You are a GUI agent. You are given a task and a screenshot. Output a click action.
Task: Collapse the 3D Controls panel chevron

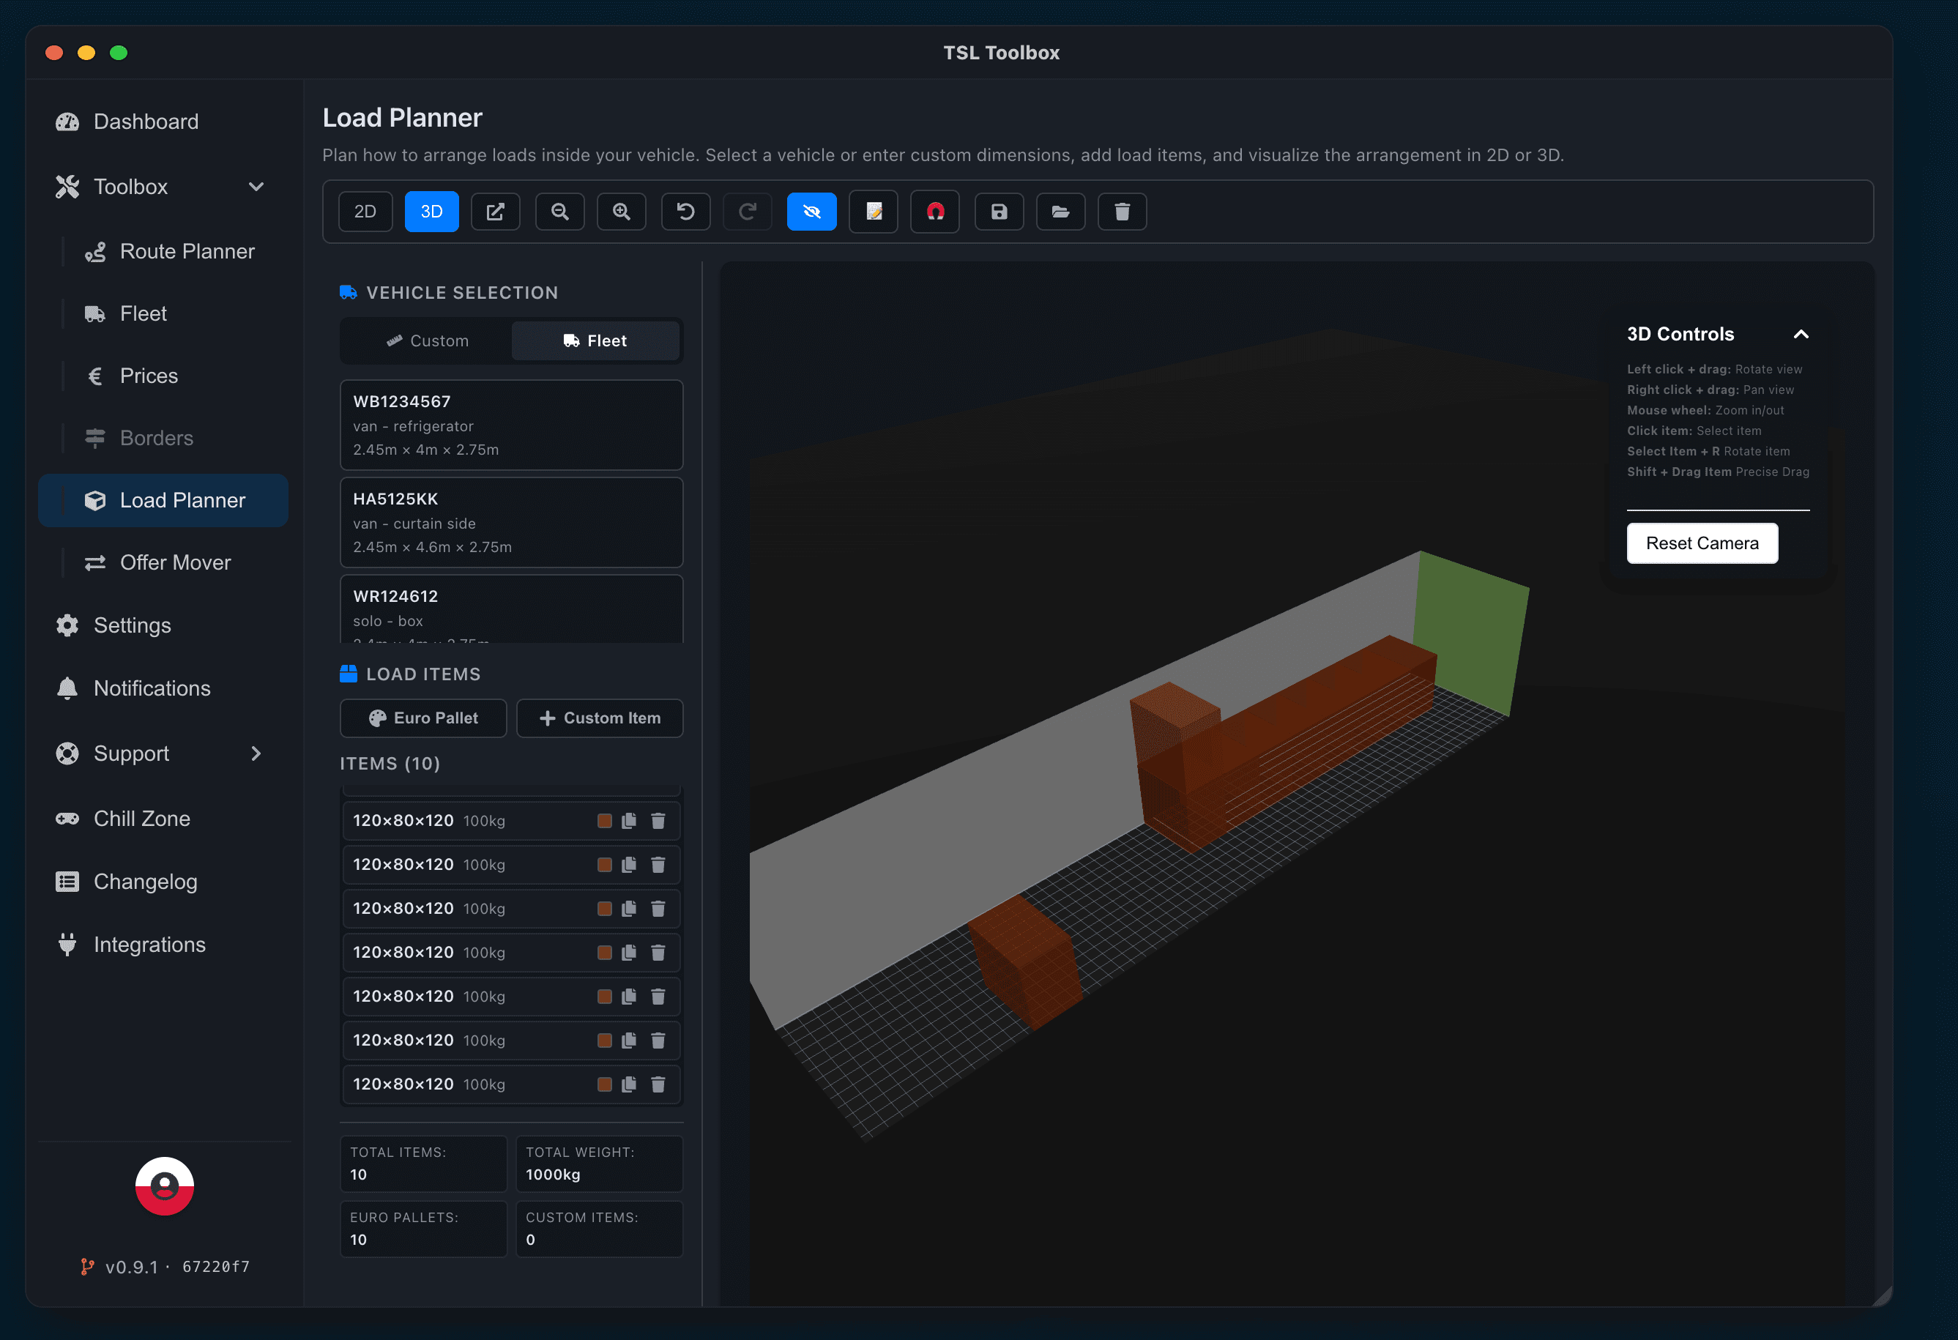tap(1801, 335)
